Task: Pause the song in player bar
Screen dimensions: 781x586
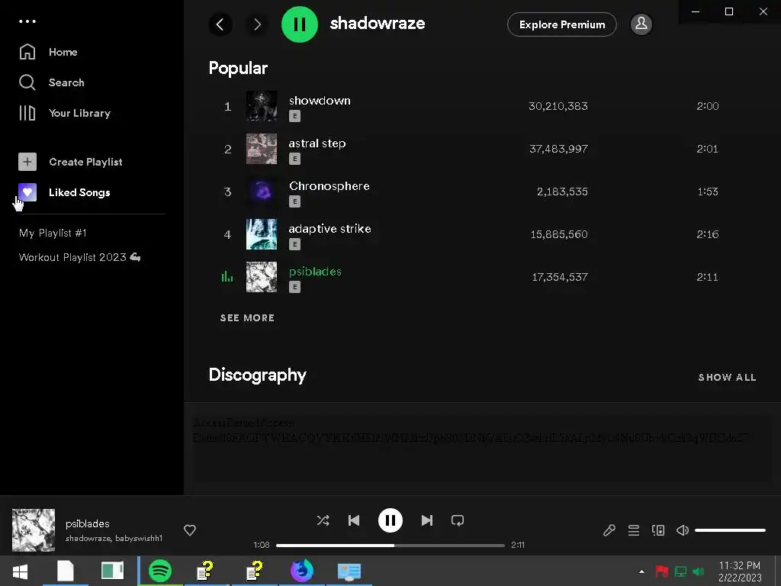Action: (x=390, y=520)
